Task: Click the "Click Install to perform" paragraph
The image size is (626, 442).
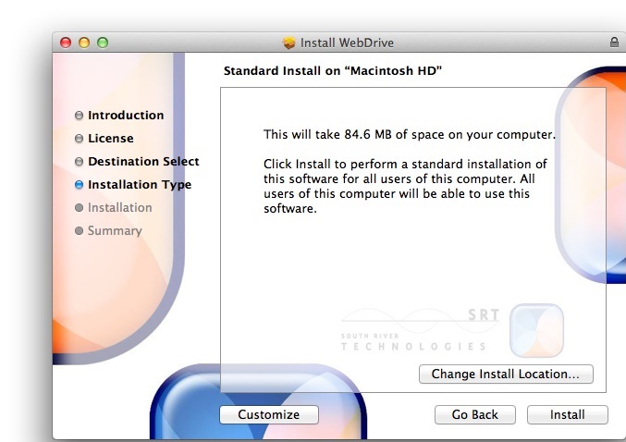Action: point(405,186)
